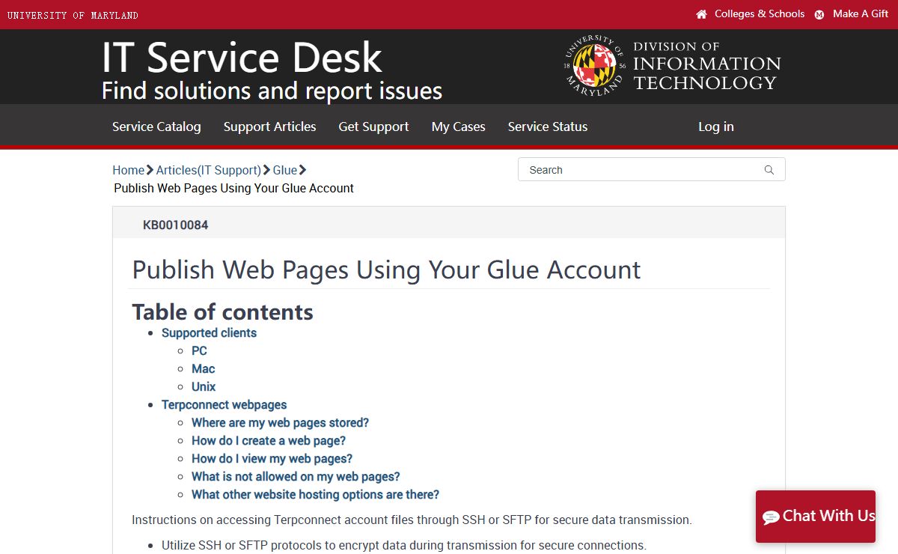Jump to Mac section
Screen dimensions: 898x554
click(x=203, y=368)
